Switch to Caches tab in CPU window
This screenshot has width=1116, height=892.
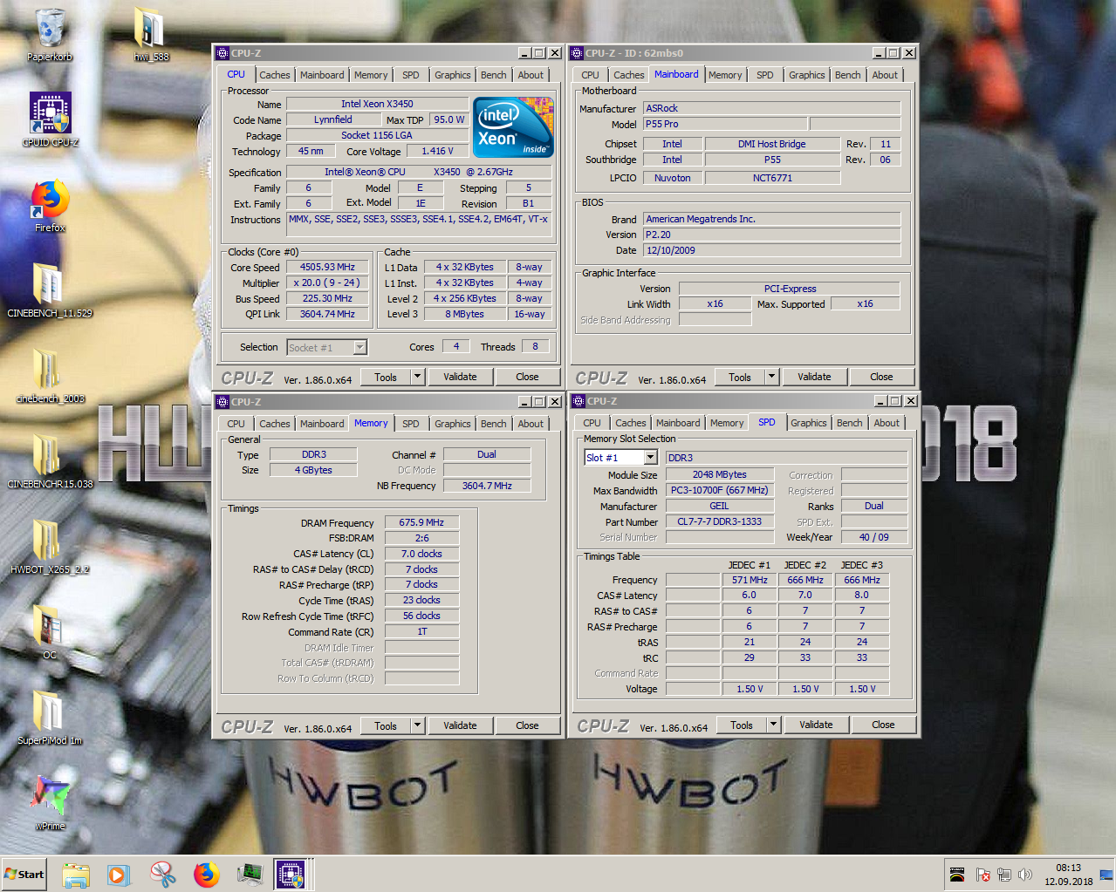click(274, 75)
